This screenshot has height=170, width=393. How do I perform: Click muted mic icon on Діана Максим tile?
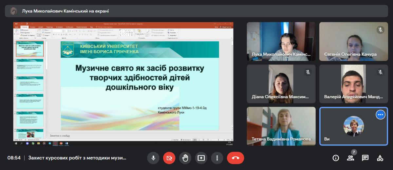(x=308, y=72)
